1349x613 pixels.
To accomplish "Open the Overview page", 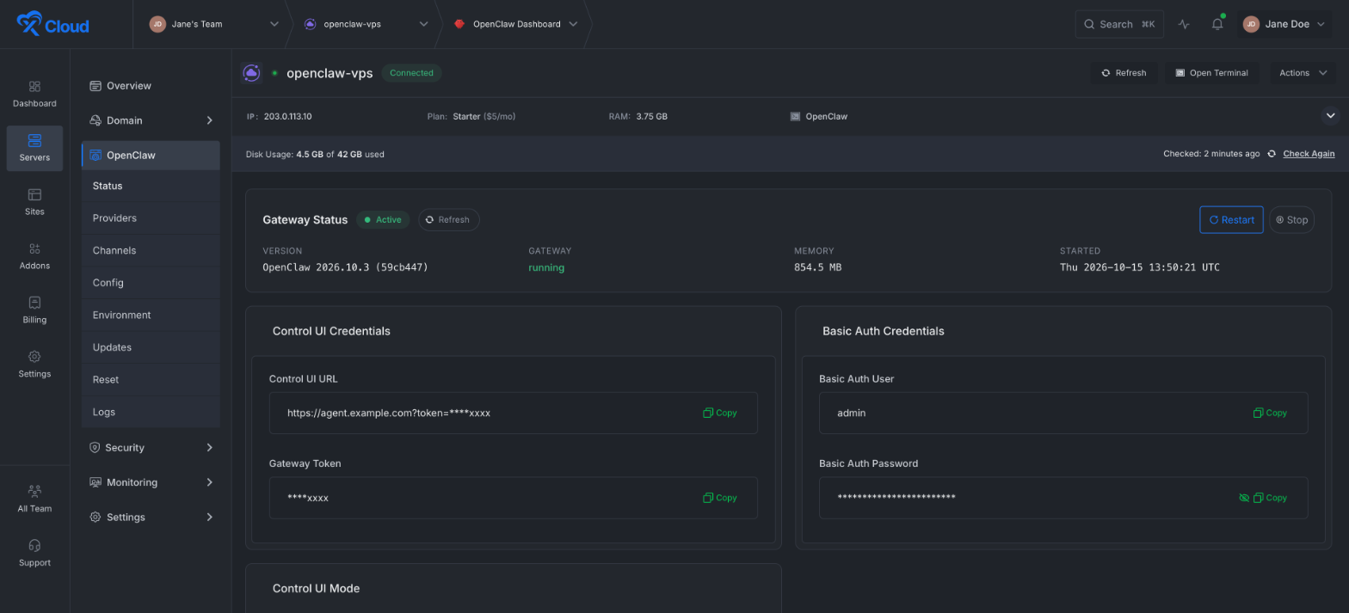I will click(151, 86).
